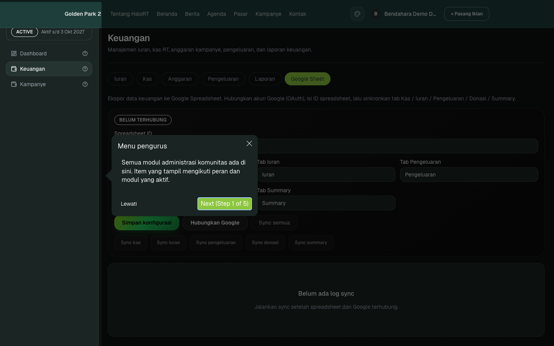The height and width of the screenshot is (346, 554).
Task: Focus the Tab Summary input field
Action: 326,203
